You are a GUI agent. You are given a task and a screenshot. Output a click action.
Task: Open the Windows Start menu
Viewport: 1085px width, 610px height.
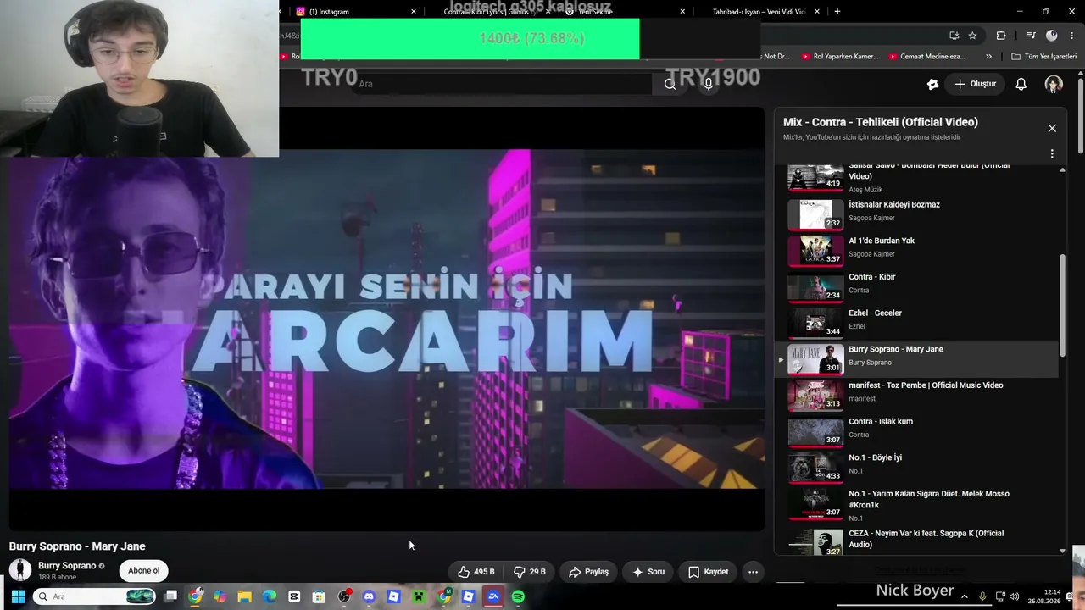pyautogui.click(x=18, y=596)
